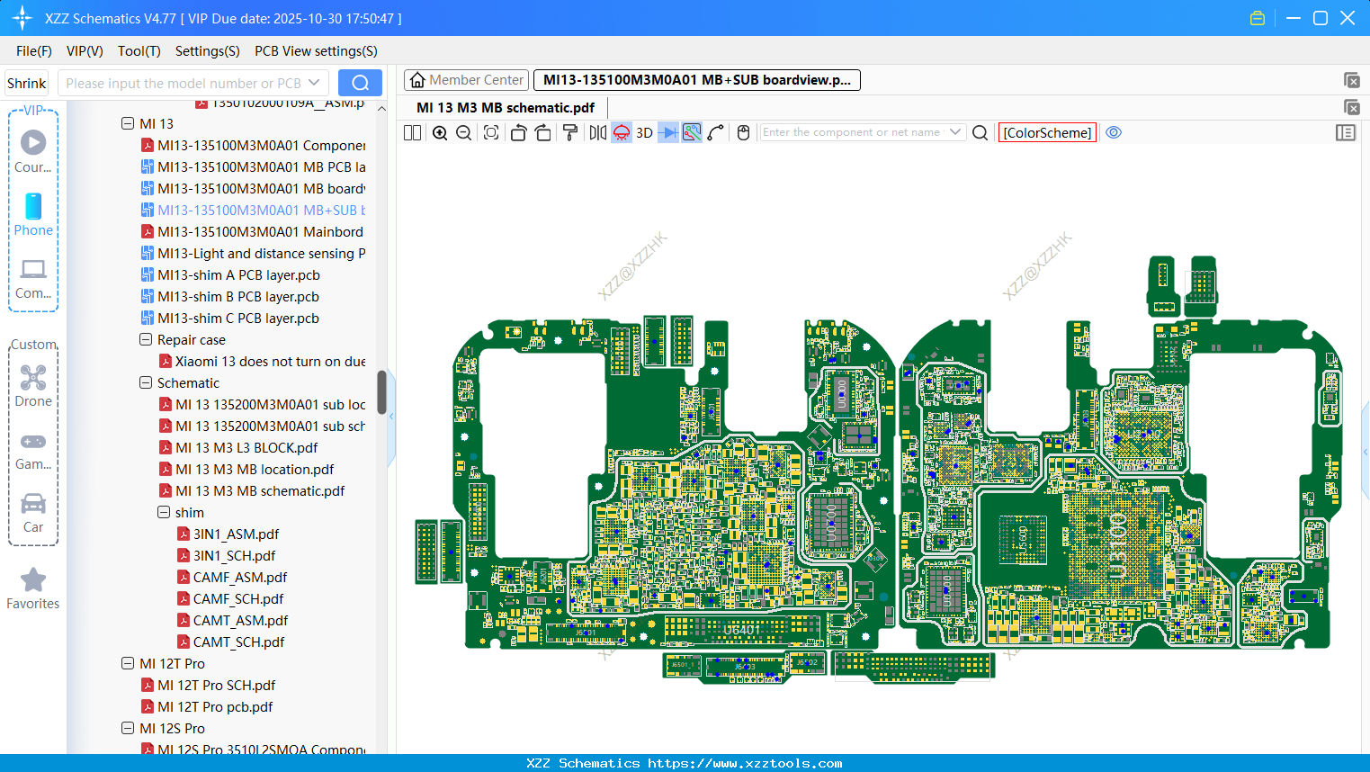
Task: Switch the boardview to 3D mode
Action: (x=644, y=132)
